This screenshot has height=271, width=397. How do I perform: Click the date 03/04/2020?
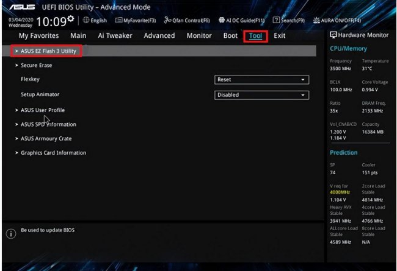click(x=21, y=19)
